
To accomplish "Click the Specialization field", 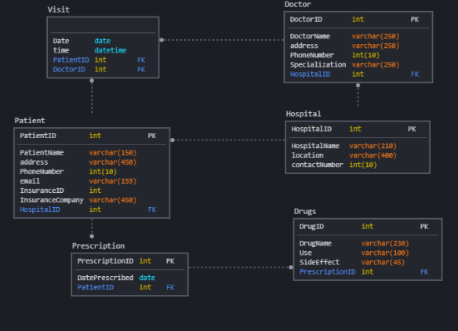I will (318, 64).
